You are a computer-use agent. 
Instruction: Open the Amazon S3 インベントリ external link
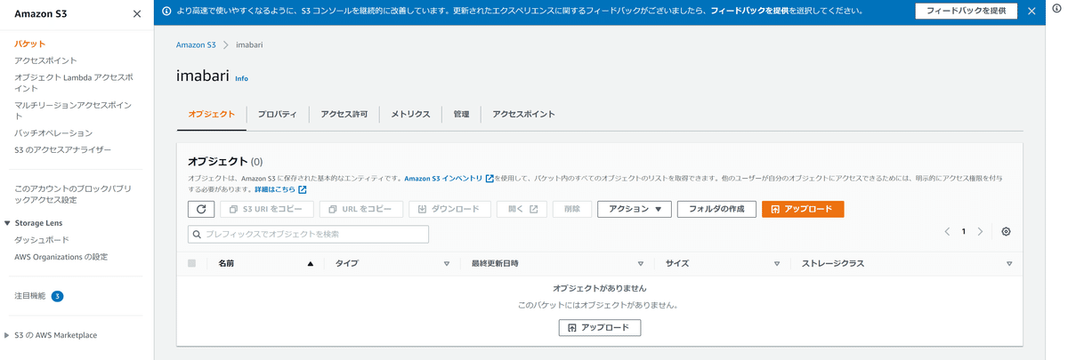coord(449,179)
